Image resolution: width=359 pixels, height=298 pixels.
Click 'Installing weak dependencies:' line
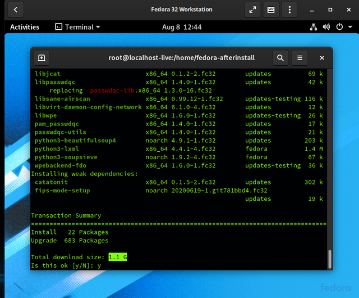[85, 174]
